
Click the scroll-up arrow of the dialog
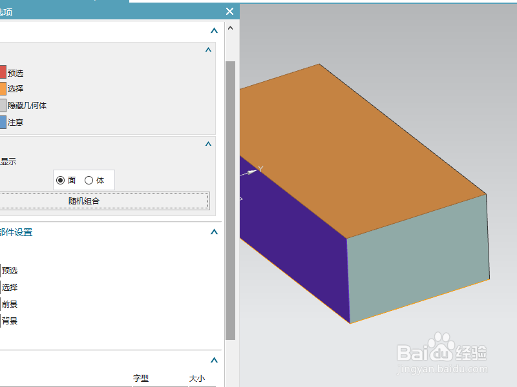(x=231, y=28)
